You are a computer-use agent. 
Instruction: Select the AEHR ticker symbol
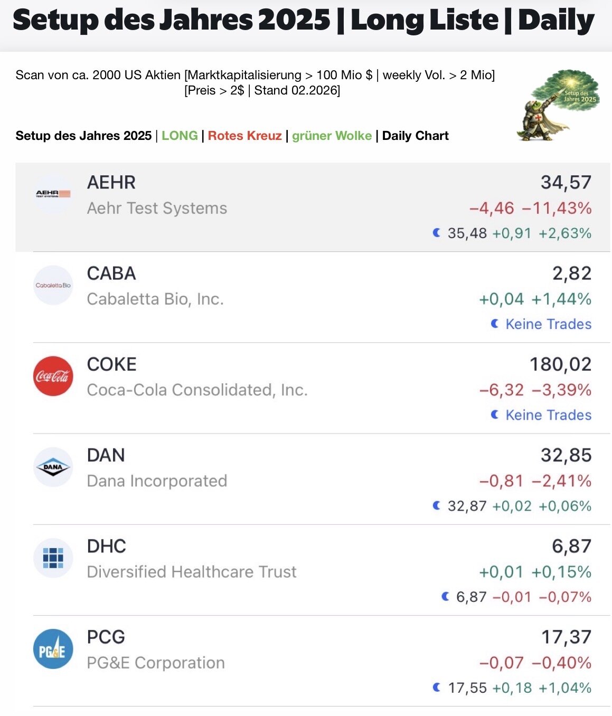(x=111, y=183)
